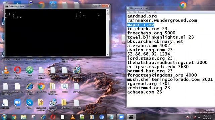
Task: Click the igormud.org 1701 line
Action: click(148, 84)
